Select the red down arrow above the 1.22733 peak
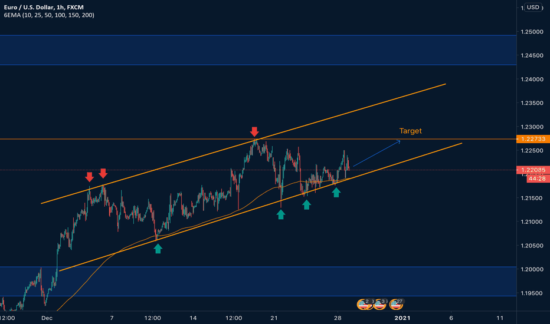The width and height of the screenshot is (550, 324). (x=254, y=132)
